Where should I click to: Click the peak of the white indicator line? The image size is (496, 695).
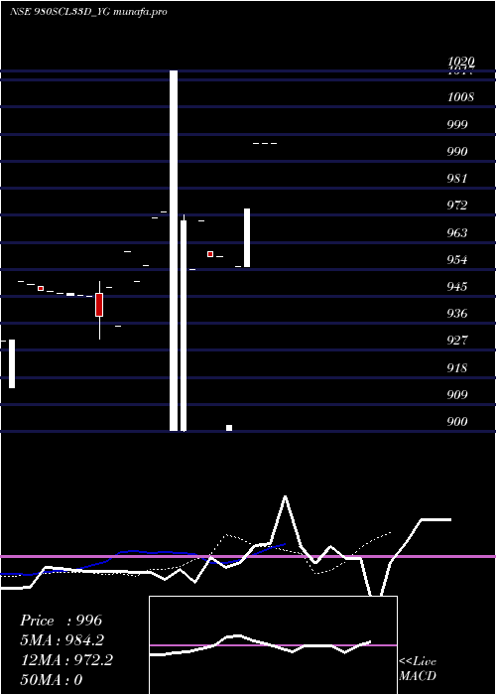(x=285, y=496)
